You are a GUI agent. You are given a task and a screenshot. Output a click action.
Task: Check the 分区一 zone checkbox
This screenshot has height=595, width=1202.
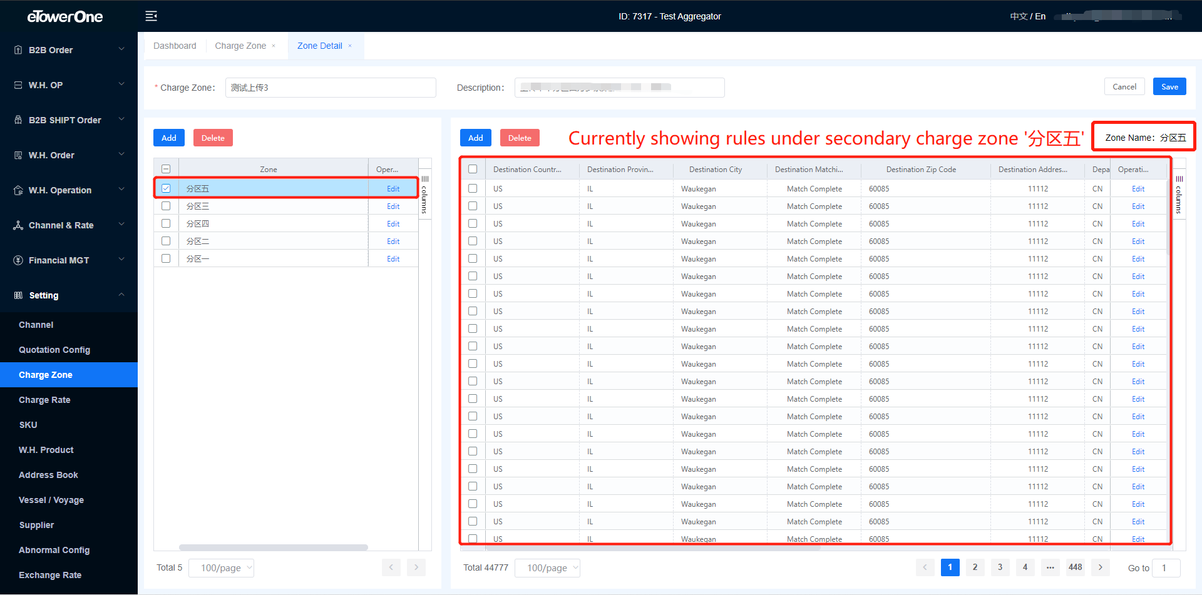(166, 258)
